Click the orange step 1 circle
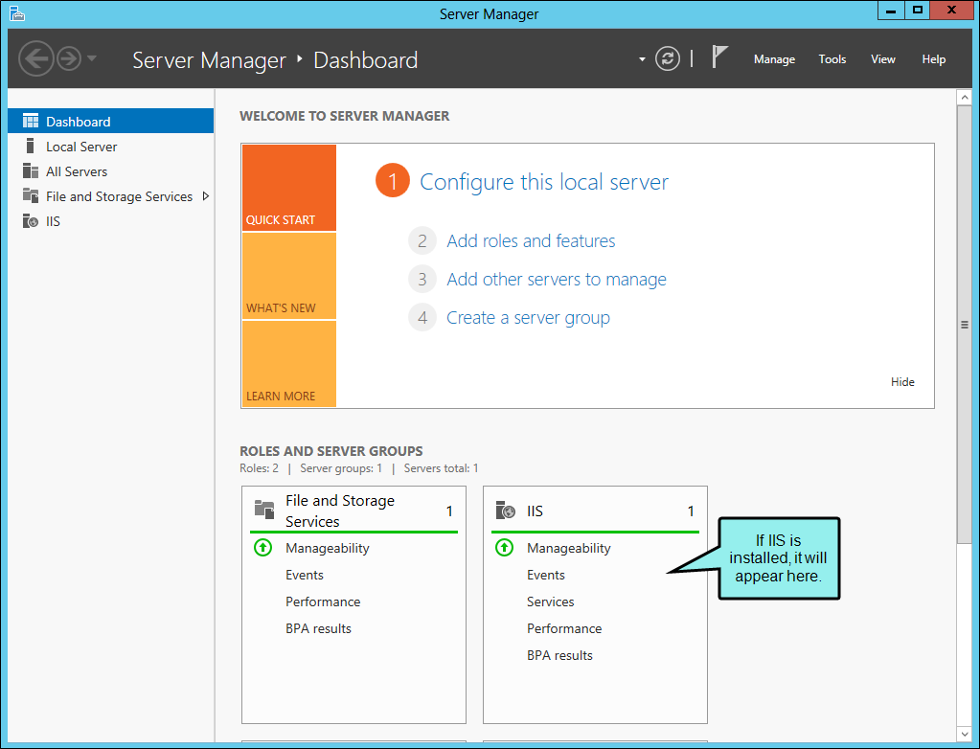The width and height of the screenshot is (980, 749). pyautogui.click(x=393, y=180)
